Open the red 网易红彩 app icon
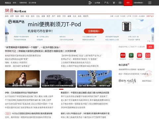The width and height of the screenshot is (159, 119). point(139,55)
